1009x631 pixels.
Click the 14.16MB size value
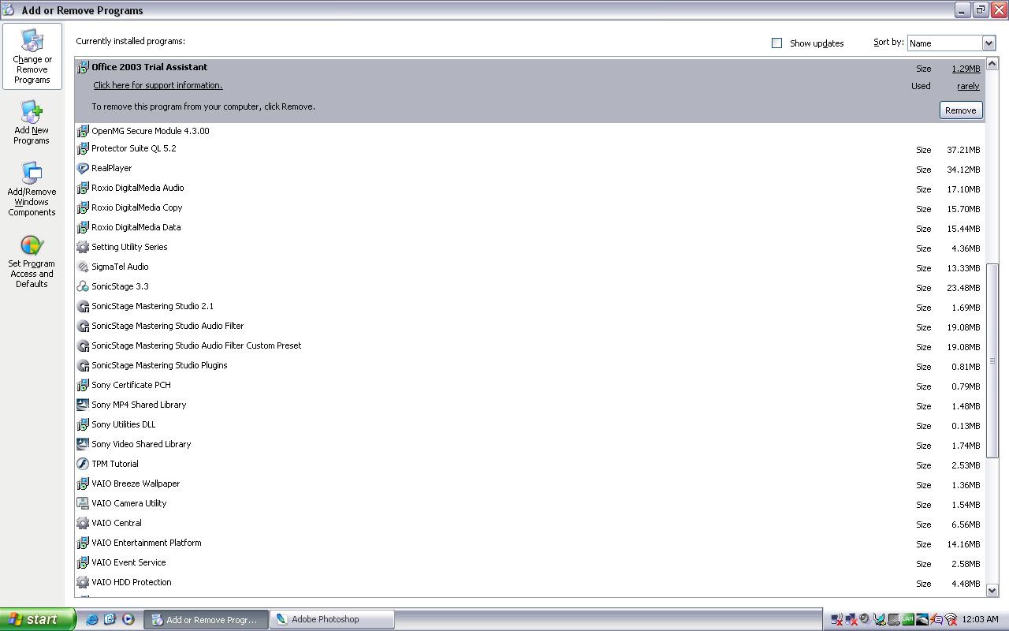click(x=963, y=544)
